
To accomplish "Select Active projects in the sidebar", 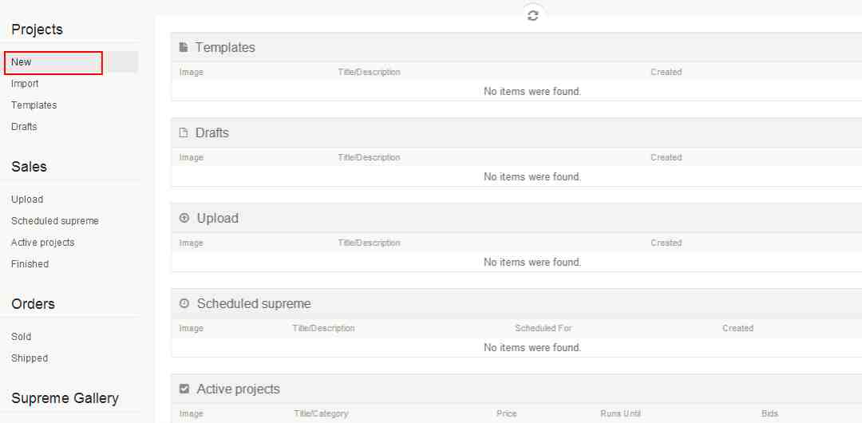I will pyautogui.click(x=43, y=243).
